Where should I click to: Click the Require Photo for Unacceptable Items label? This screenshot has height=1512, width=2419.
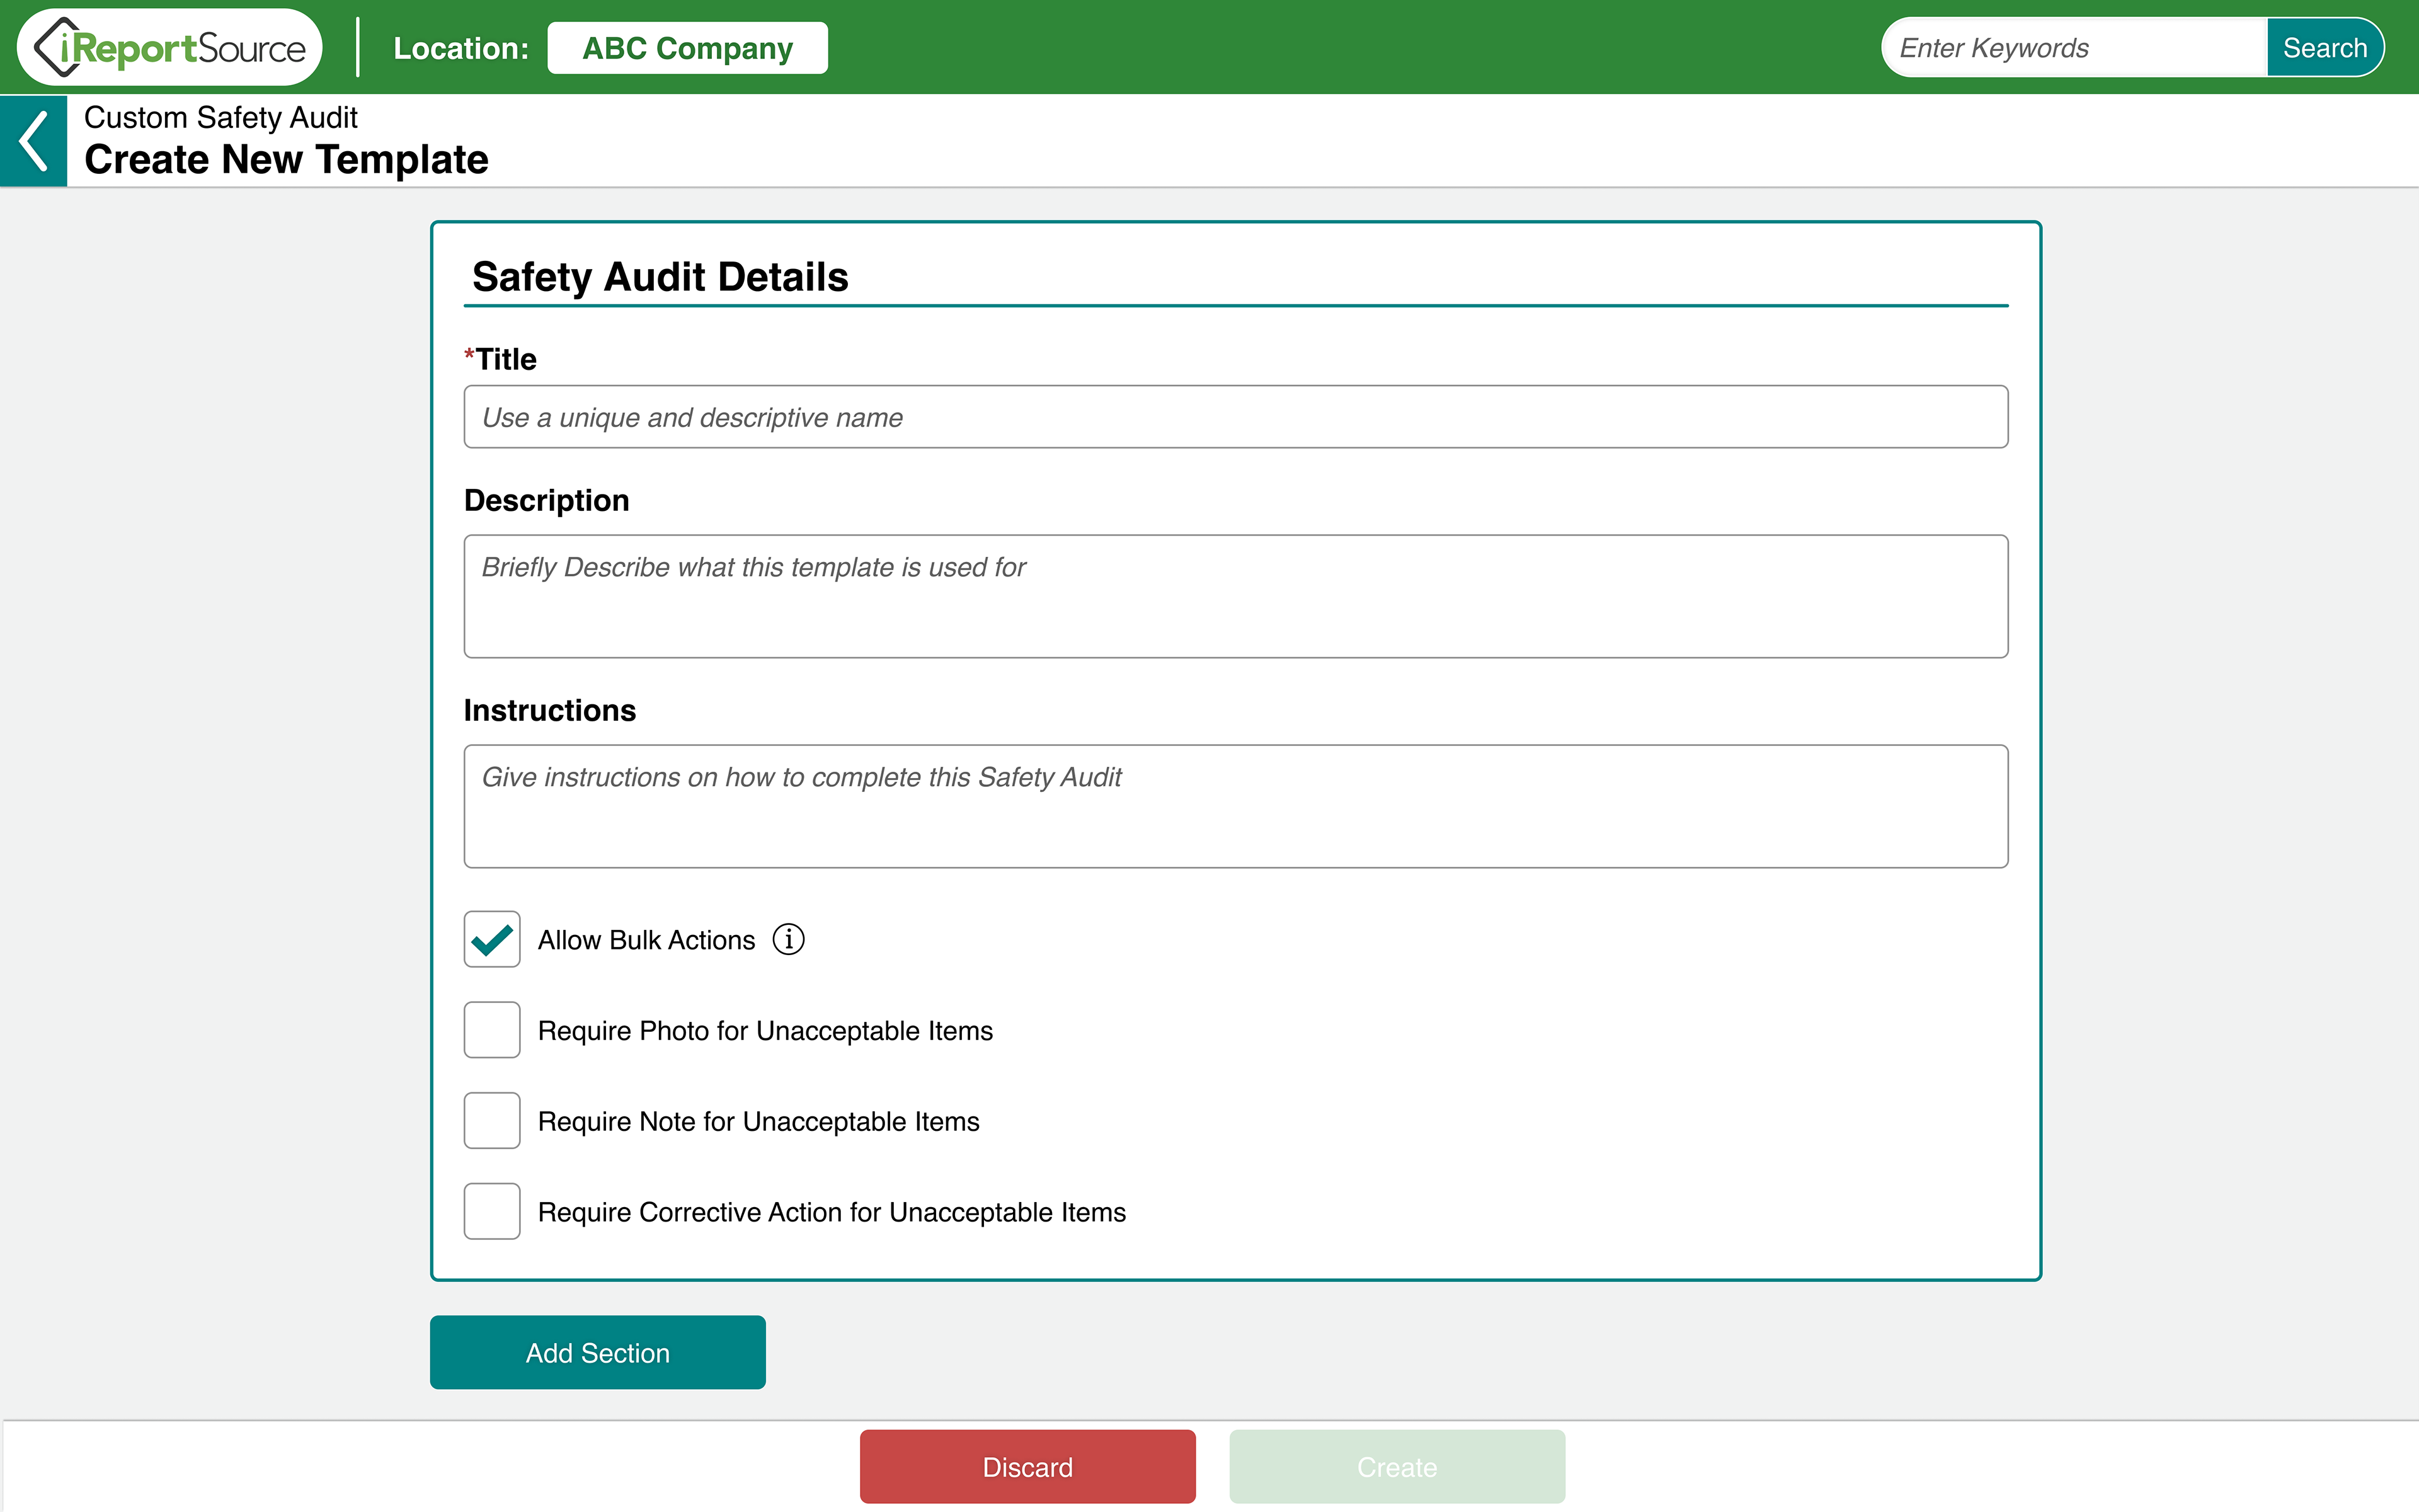(765, 1031)
